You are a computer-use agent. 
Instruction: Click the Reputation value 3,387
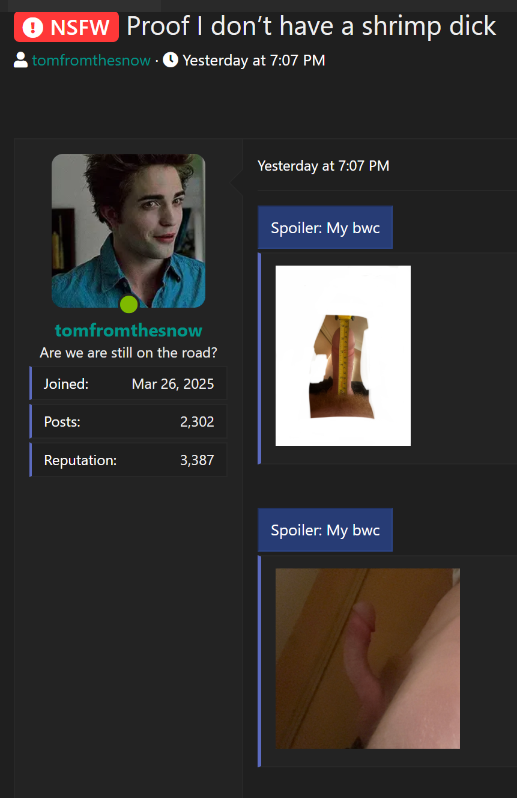[x=197, y=460]
